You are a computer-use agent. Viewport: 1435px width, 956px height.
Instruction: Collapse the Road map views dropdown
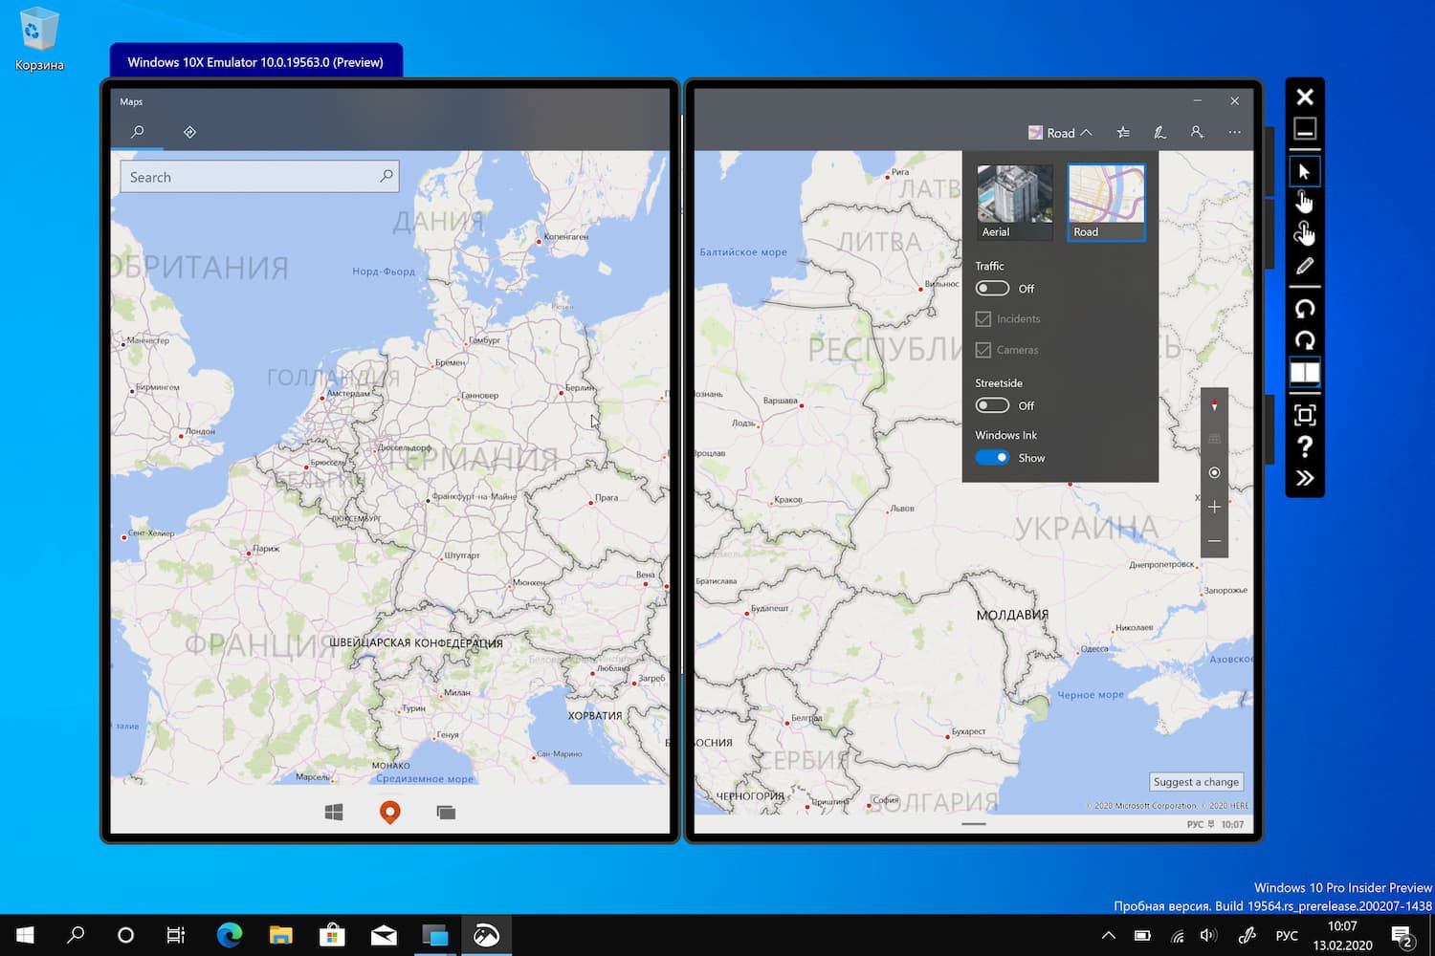pyautogui.click(x=1060, y=133)
